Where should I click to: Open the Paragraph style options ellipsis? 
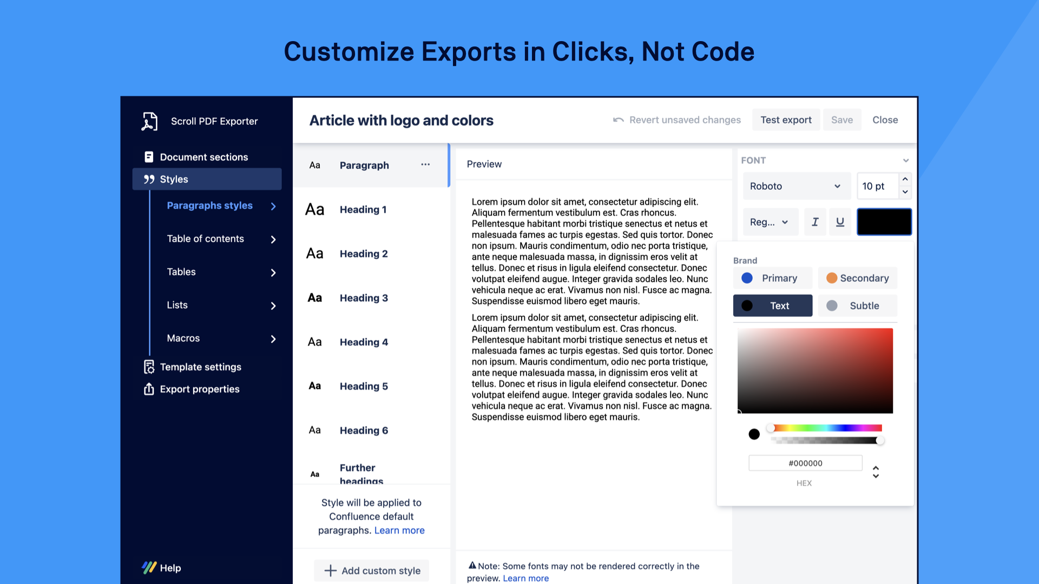coord(425,164)
